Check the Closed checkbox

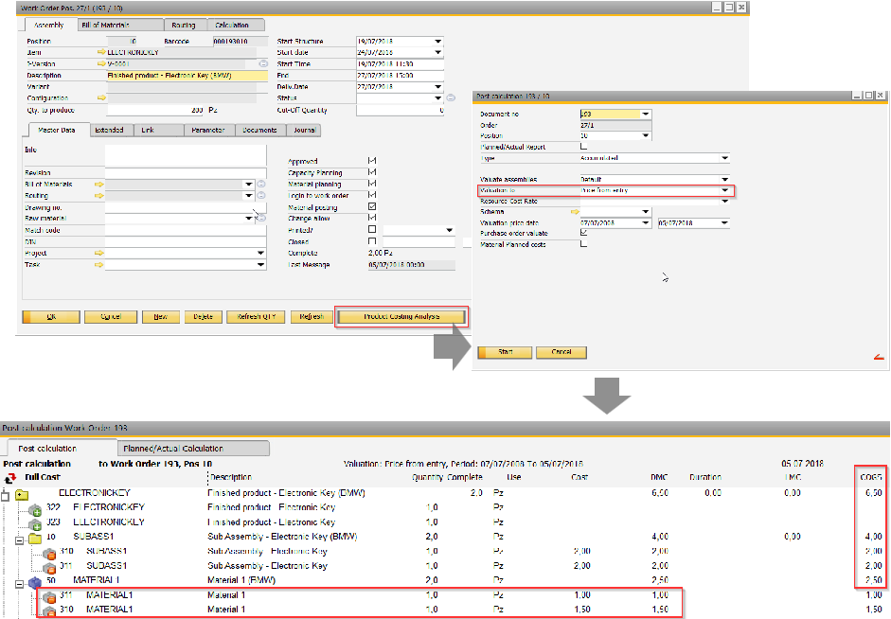click(x=372, y=241)
